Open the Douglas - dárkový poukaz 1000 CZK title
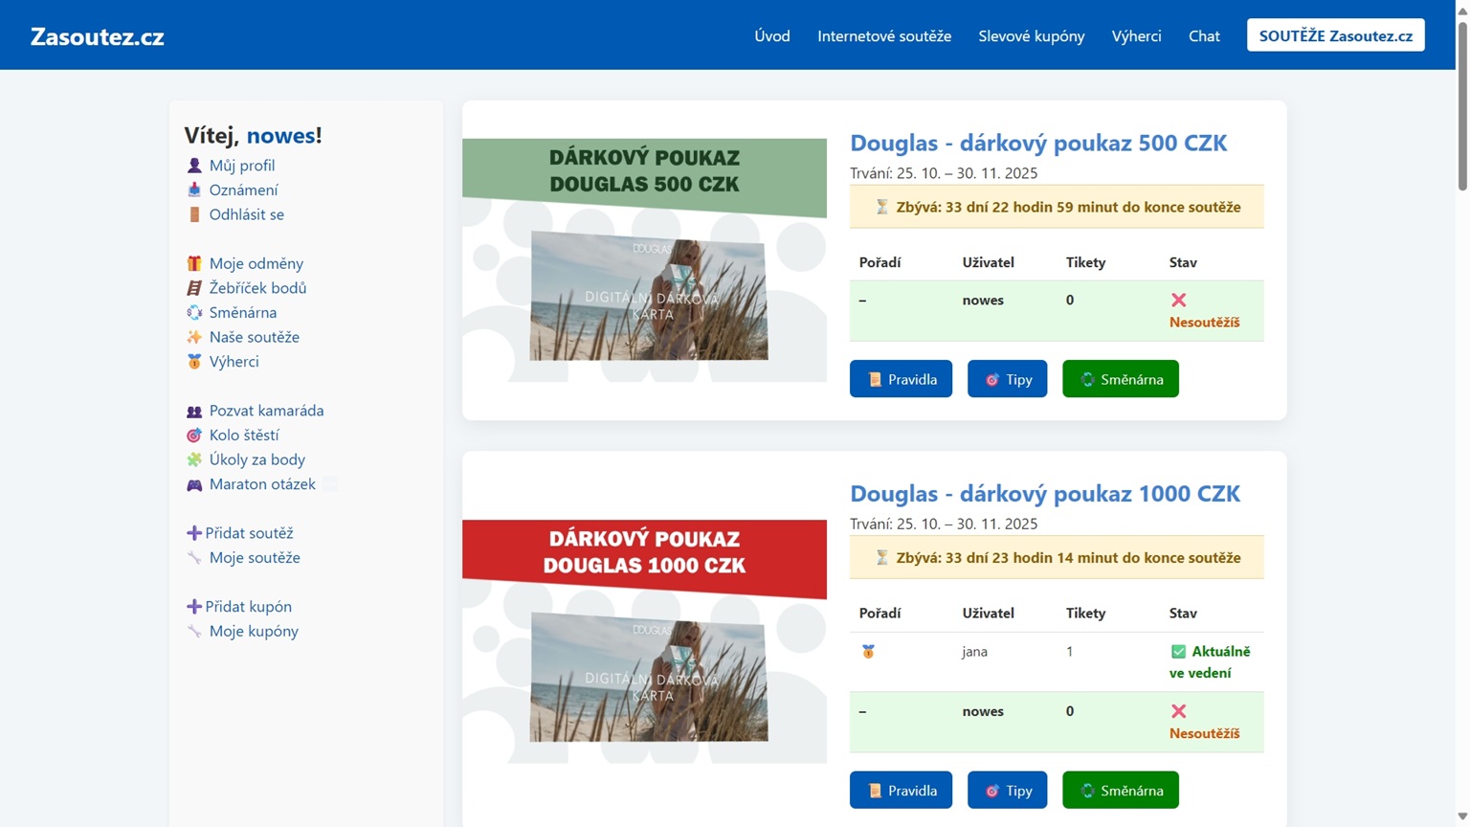The image size is (1470, 827). [1044, 494]
